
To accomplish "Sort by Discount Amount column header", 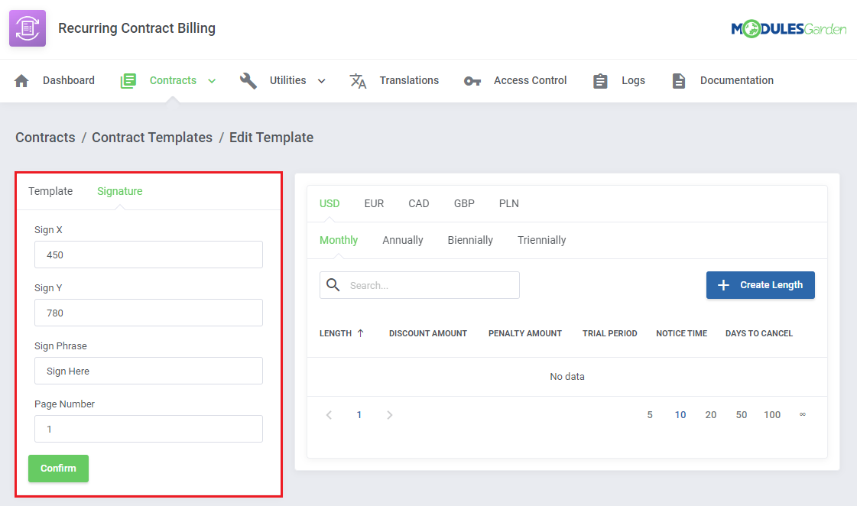I will [428, 333].
